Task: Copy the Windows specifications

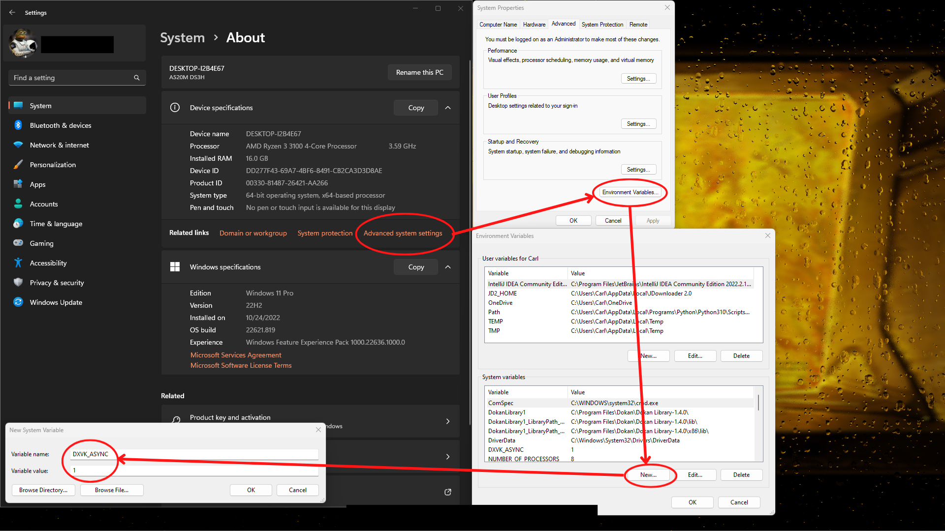Action: (x=416, y=267)
